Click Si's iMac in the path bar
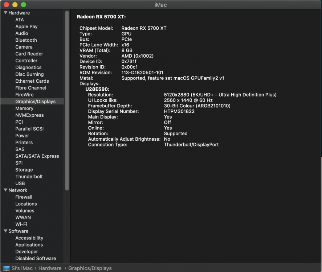 point(22,268)
